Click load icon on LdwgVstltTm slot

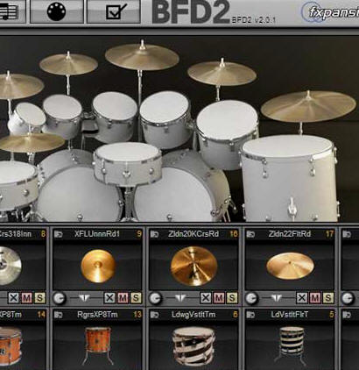click(154, 315)
